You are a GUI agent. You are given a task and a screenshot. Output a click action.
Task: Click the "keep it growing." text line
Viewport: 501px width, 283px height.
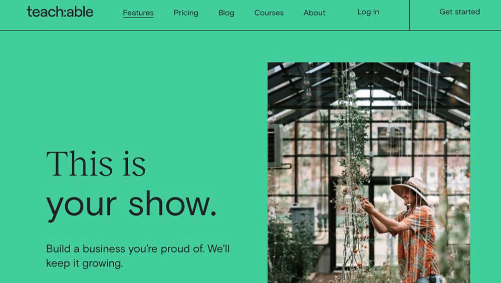click(85, 263)
